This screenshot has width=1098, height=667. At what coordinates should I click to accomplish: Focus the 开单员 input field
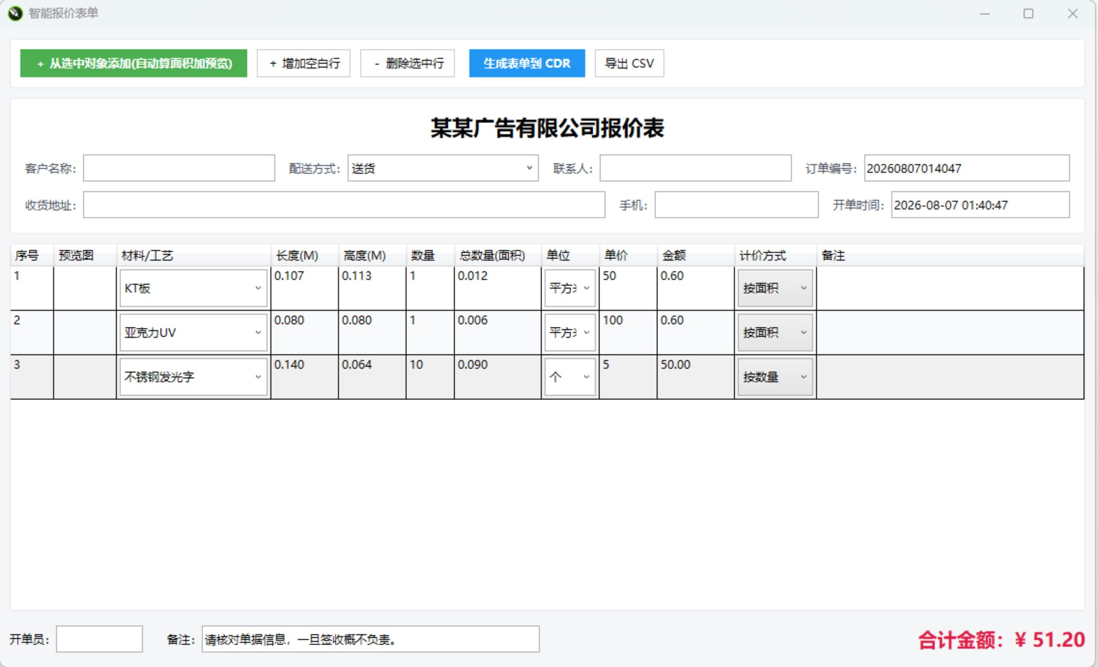pos(99,639)
